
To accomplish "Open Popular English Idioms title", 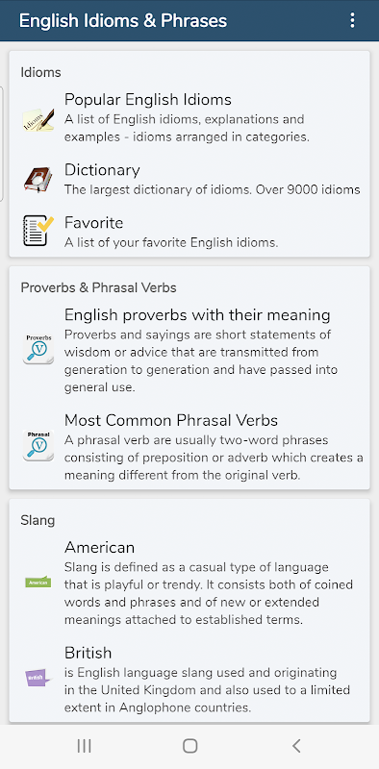I will [148, 100].
